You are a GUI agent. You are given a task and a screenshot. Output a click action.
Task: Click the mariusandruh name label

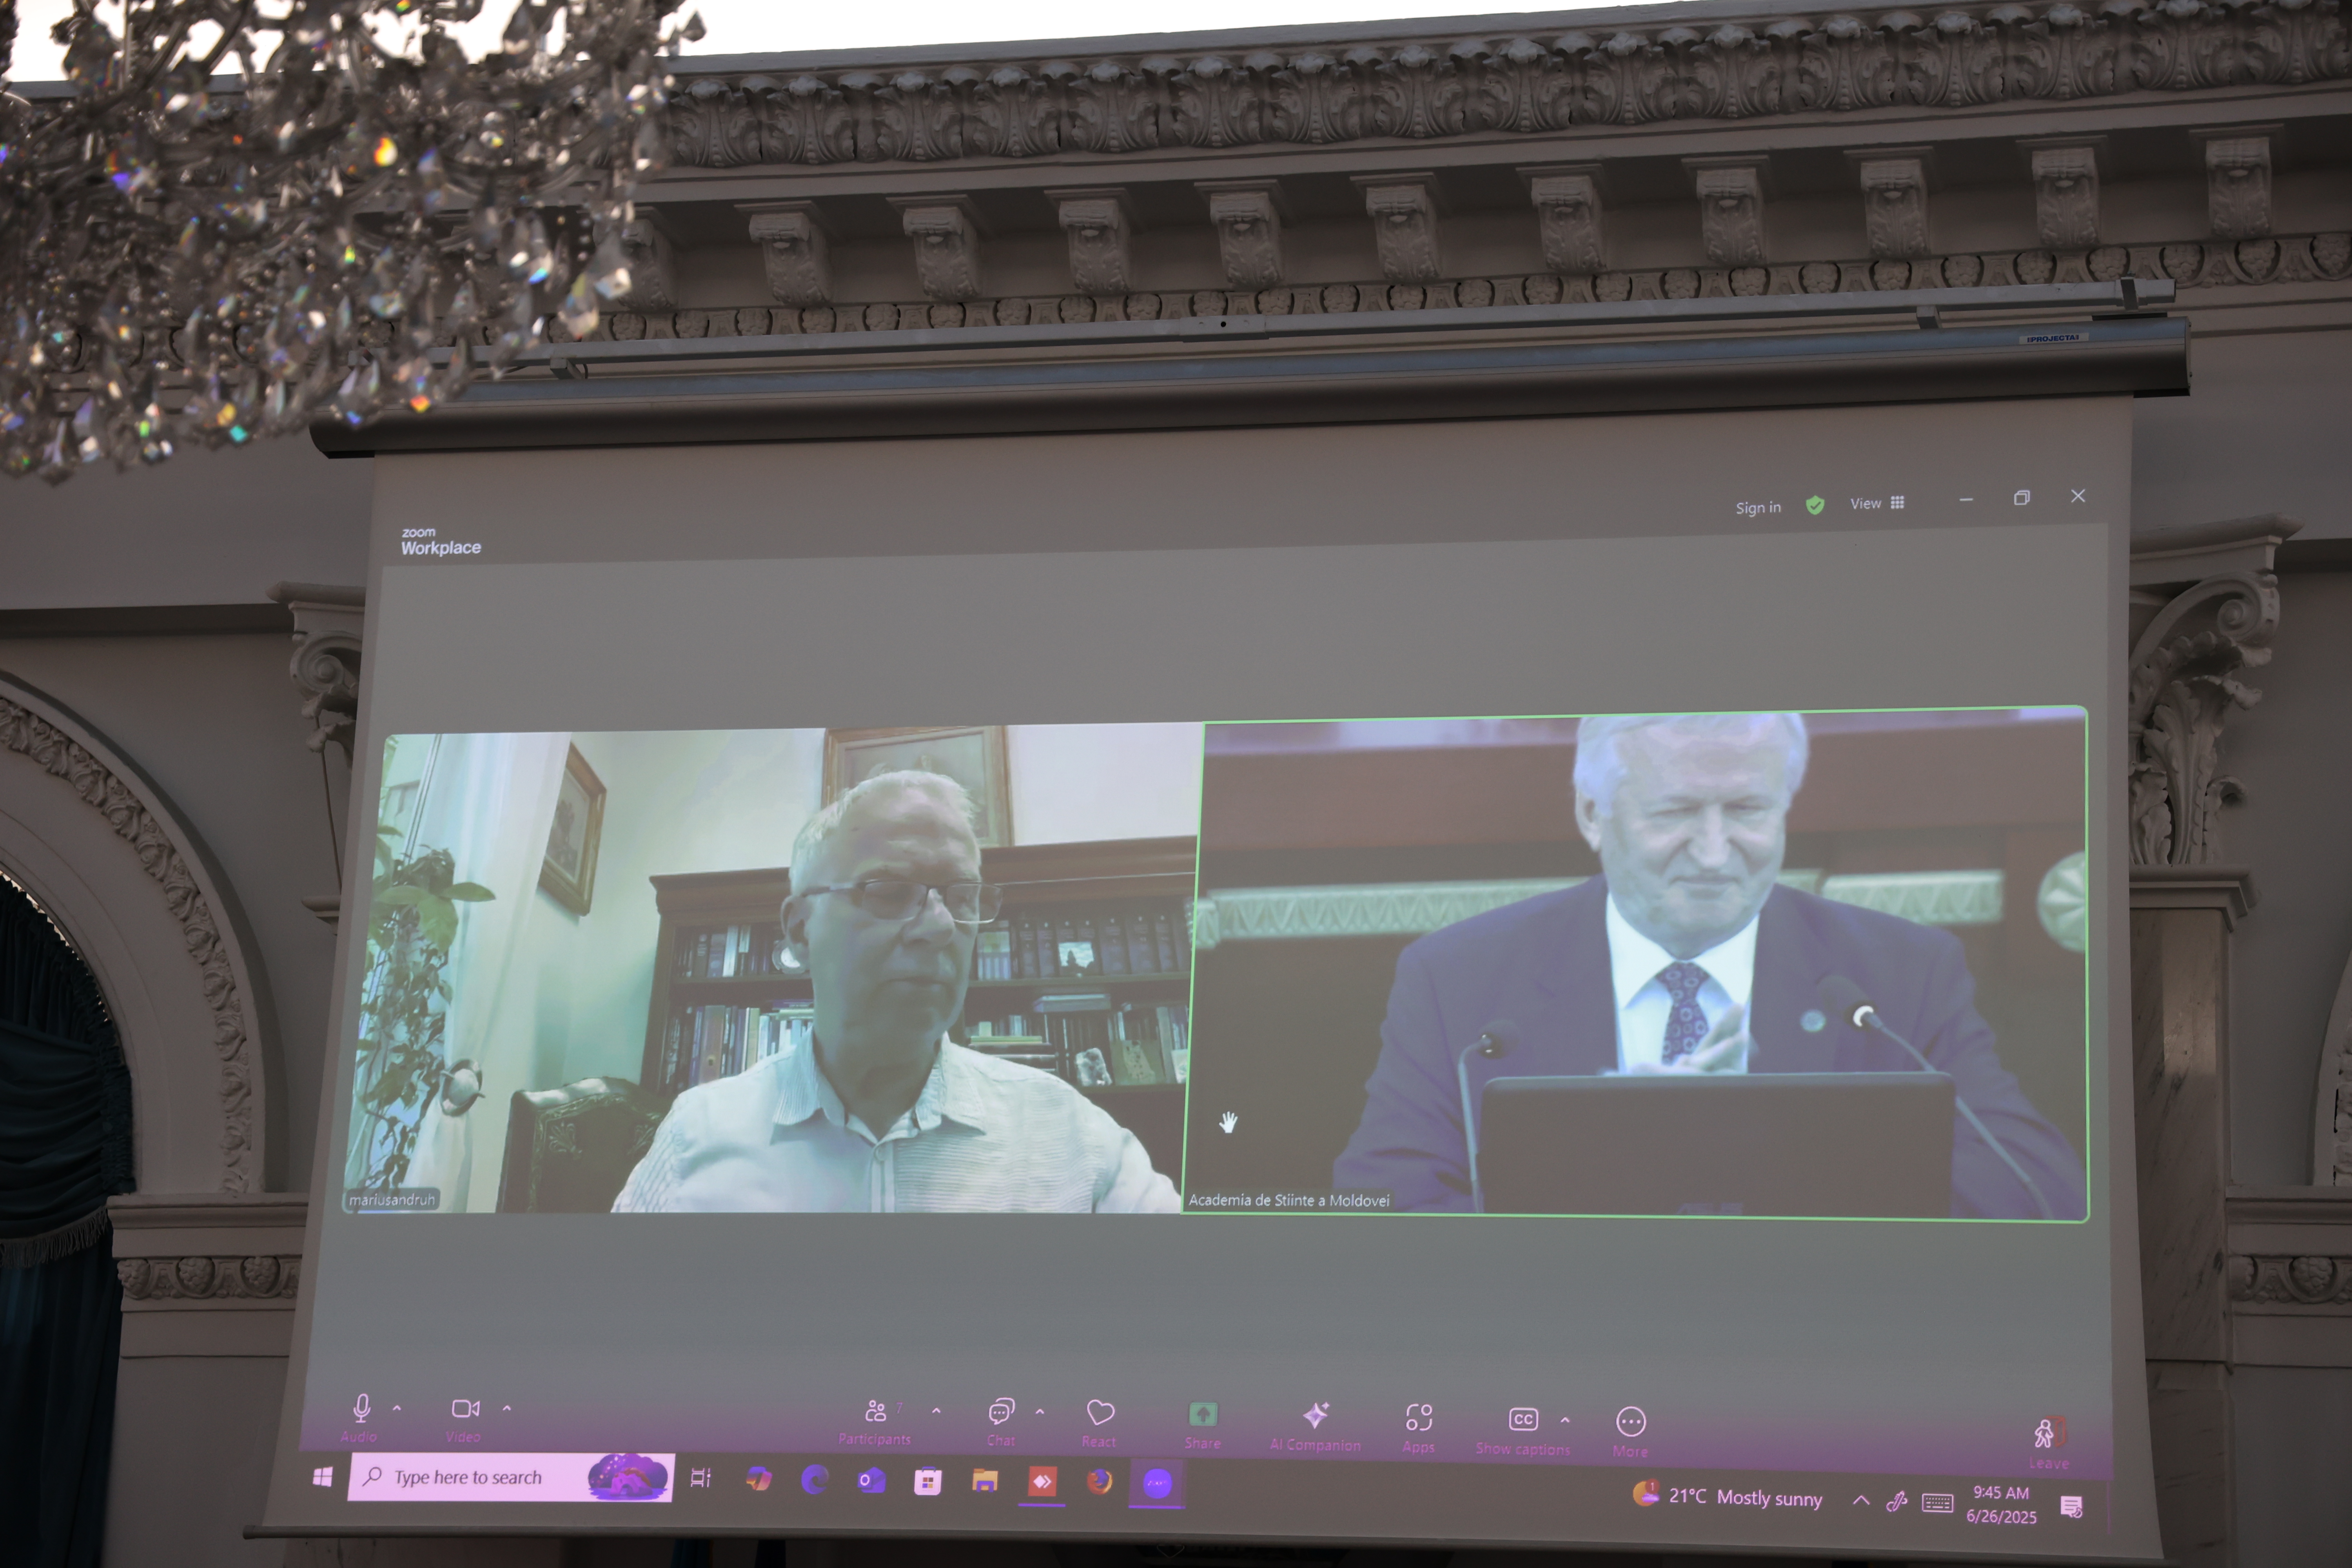coord(392,1200)
